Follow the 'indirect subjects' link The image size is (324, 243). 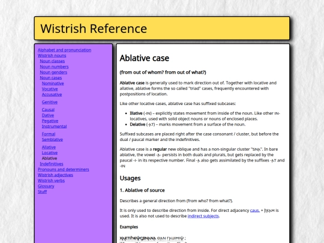point(203,216)
